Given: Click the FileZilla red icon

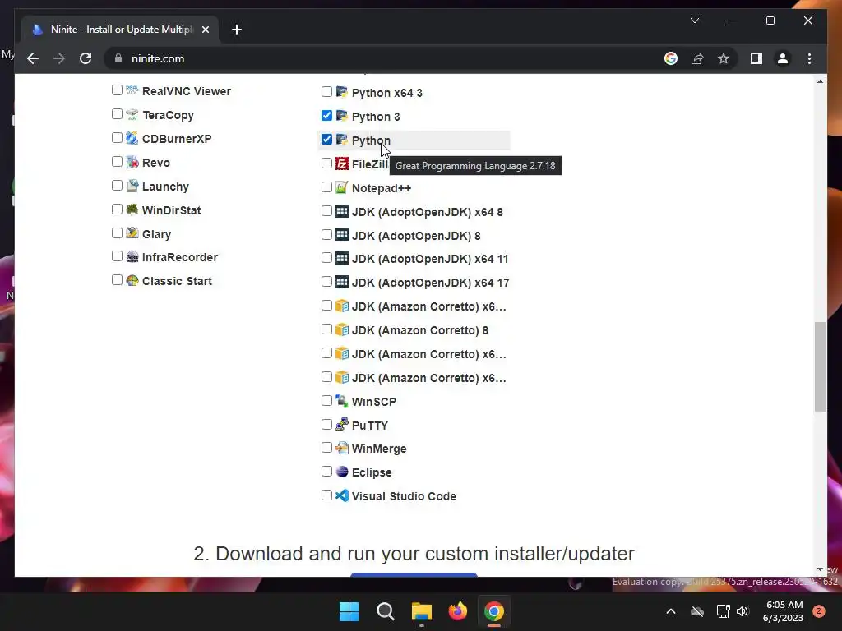Looking at the screenshot, I should click(342, 164).
